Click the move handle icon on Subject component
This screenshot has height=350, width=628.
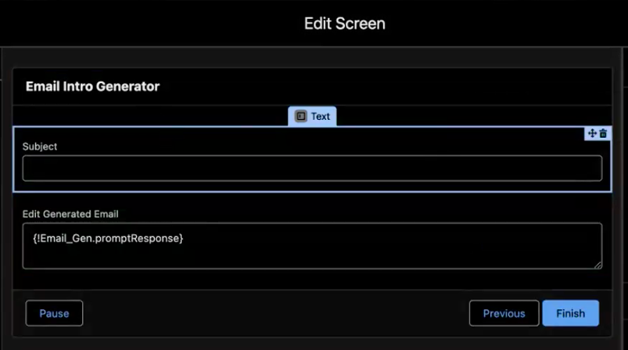click(x=592, y=133)
